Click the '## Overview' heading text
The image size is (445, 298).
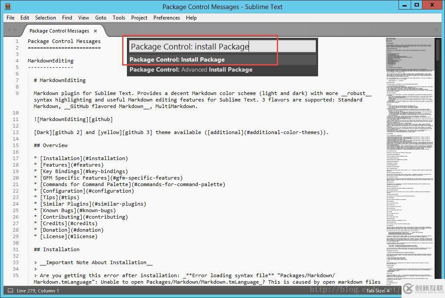[x=50, y=145]
